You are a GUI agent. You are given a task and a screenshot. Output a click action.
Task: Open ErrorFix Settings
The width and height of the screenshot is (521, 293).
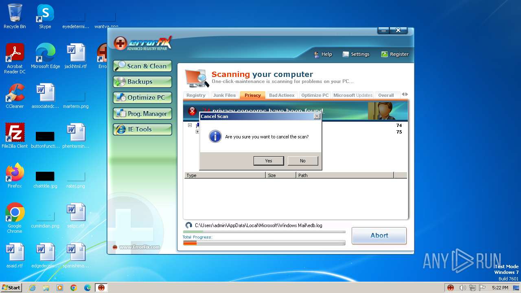tap(356, 54)
